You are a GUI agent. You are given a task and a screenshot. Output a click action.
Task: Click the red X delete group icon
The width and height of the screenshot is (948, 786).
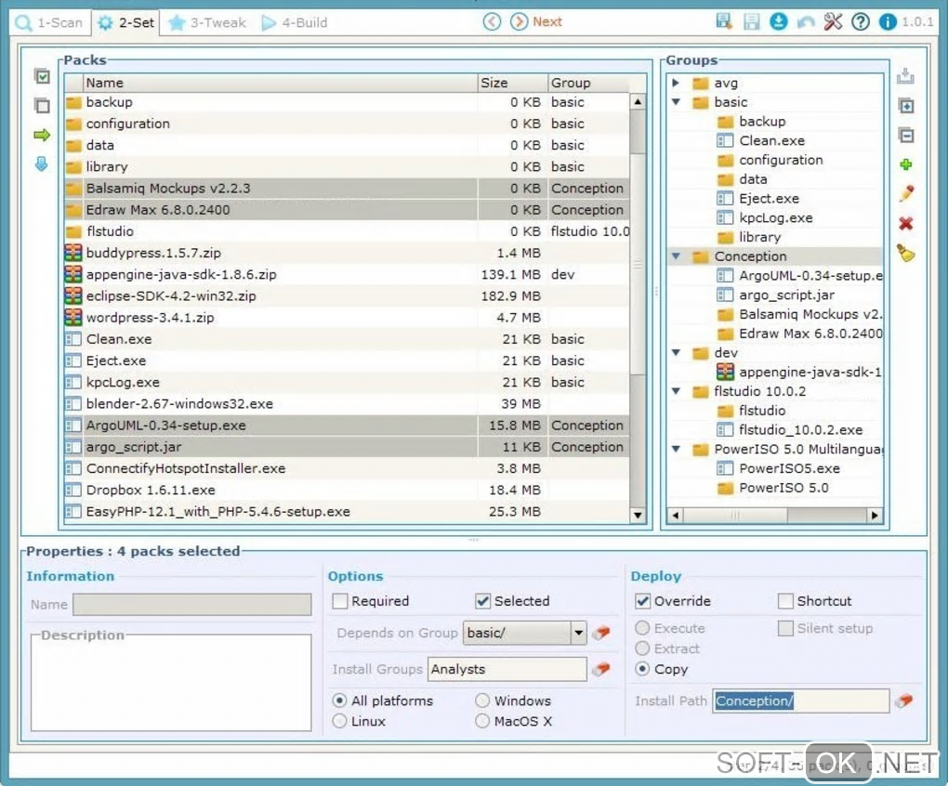905,223
